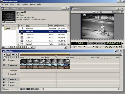125x94 pixels.
Task: Open the 1 Second time zoom dropdown
Action: coord(19,89)
